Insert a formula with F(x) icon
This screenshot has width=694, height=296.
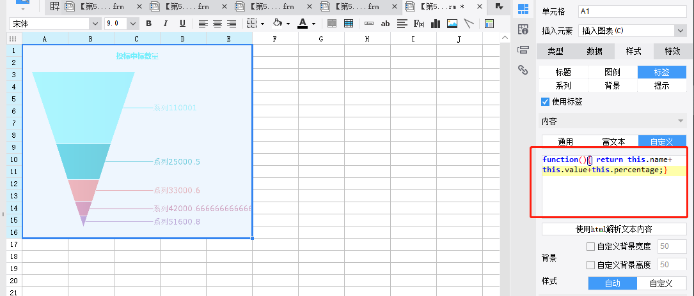(x=419, y=24)
